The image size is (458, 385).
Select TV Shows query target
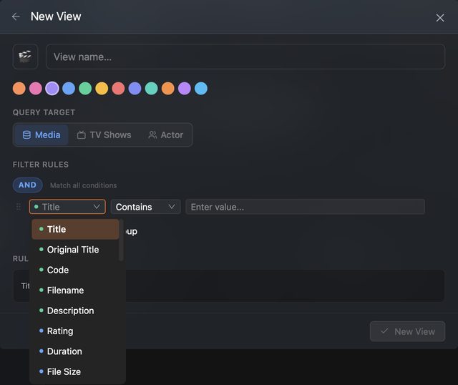pos(104,135)
